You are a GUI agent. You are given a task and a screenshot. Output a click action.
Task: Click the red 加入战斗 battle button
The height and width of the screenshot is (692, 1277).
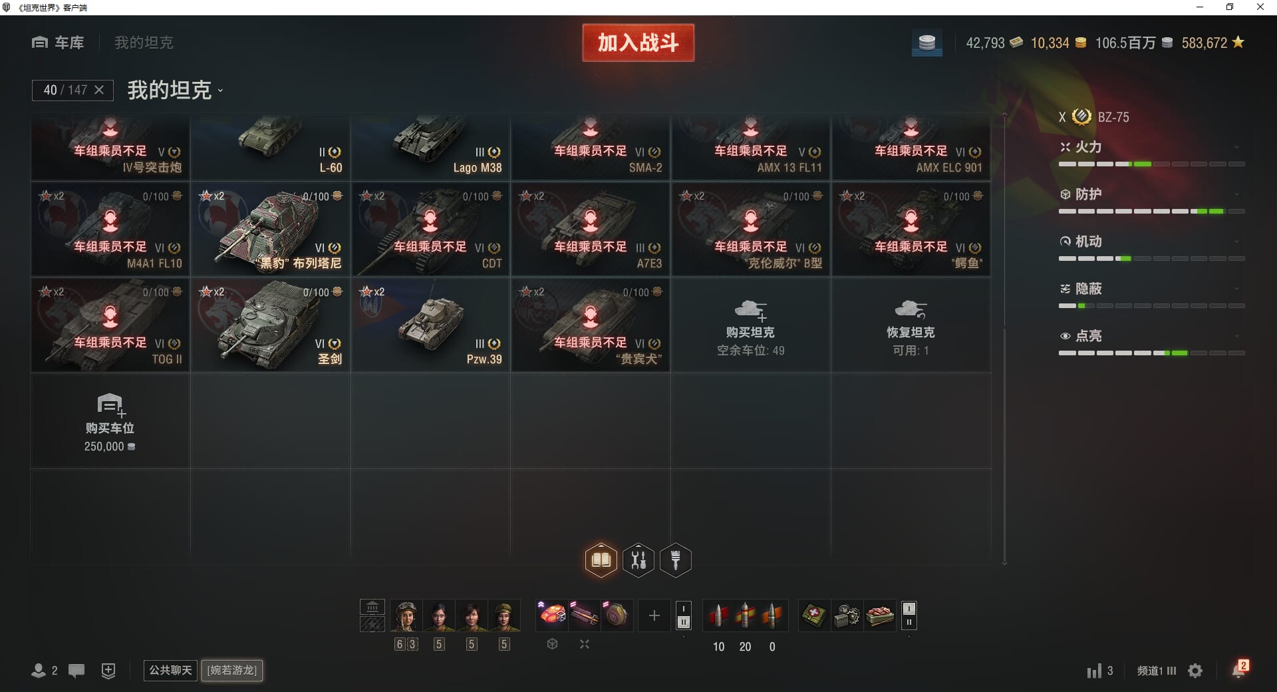point(638,43)
